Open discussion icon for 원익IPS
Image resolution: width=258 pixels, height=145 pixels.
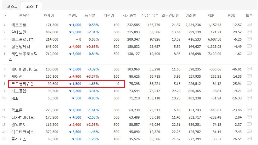click(x=249, y=125)
